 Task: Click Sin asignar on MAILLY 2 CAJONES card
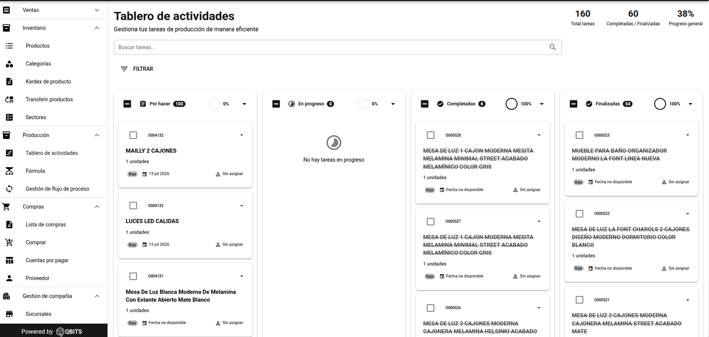click(x=230, y=174)
